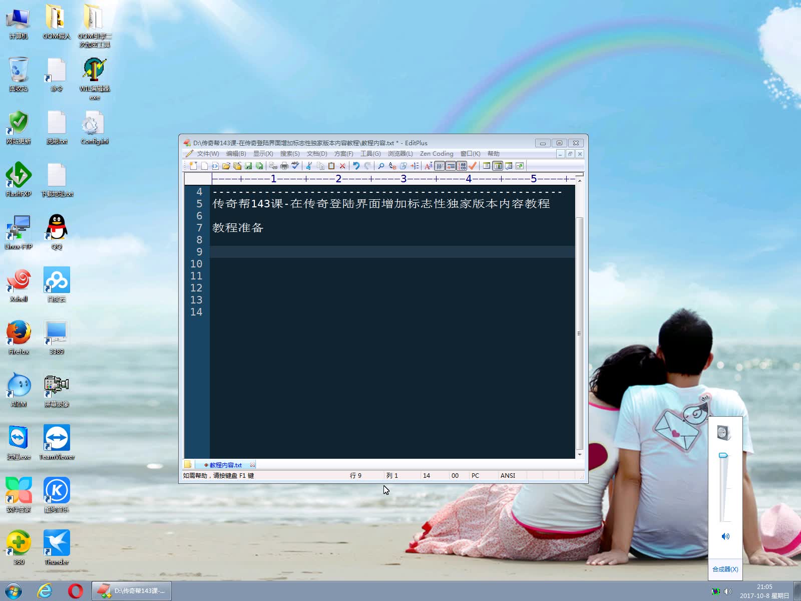Click the editor vertical scrollbar thumb
The image size is (801, 601).
point(579,333)
